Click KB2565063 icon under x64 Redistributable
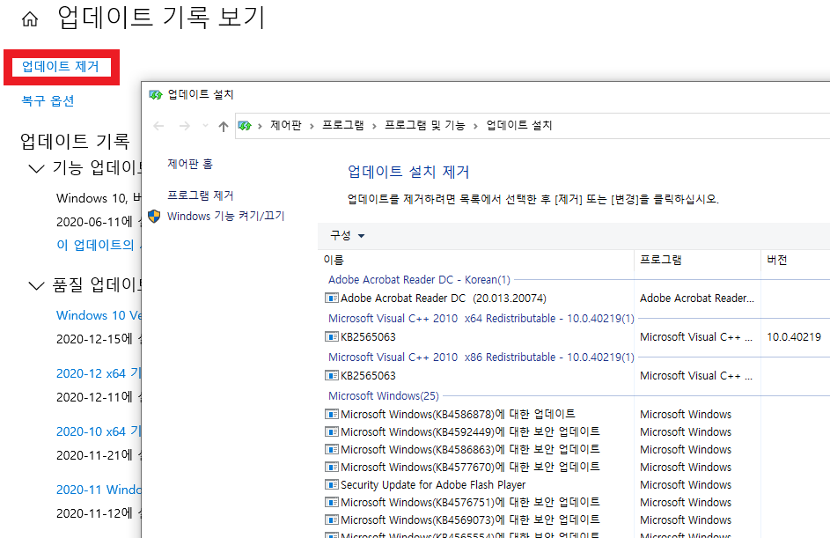830x538 pixels. click(331, 336)
